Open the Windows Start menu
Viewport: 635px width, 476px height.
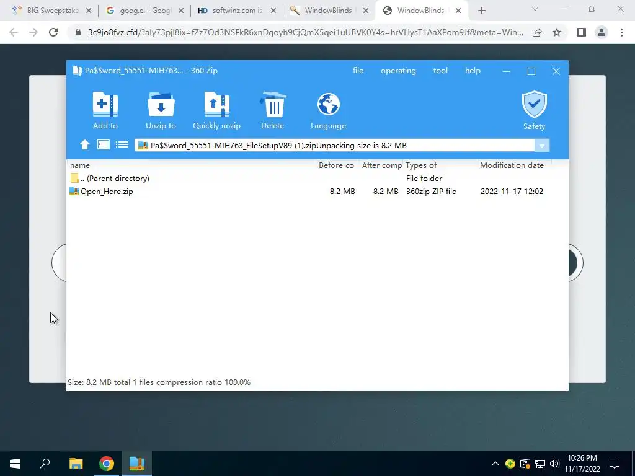(15, 464)
